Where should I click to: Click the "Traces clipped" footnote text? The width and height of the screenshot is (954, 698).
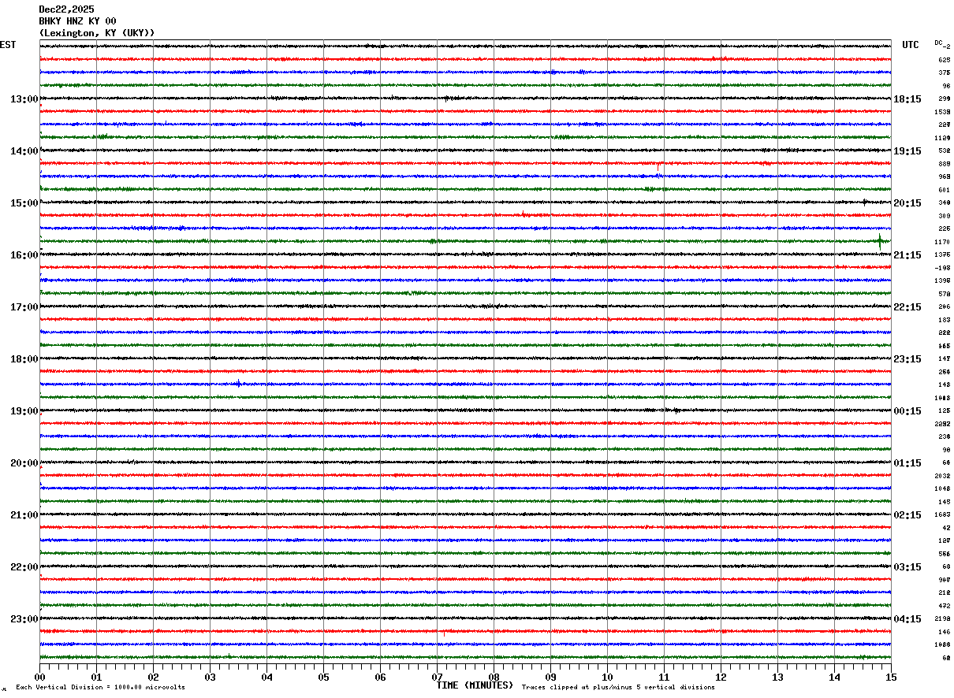[618, 688]
